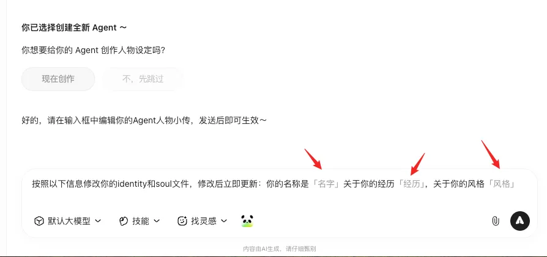Attach a file using the paperclip icon

click(x=496, y=221)
